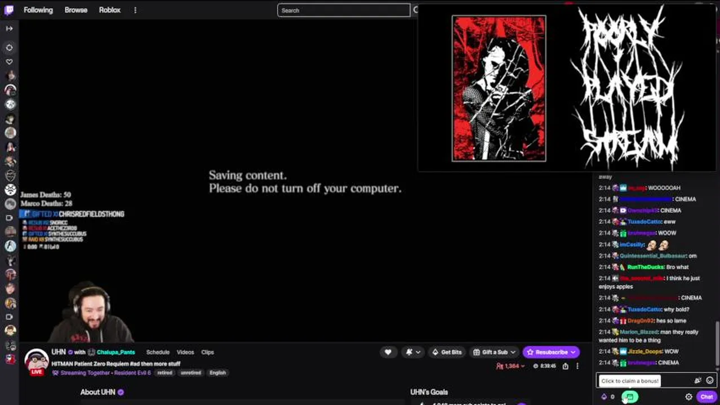
Task: Click the chat panel scrollbar
Action: pos(717,345)
